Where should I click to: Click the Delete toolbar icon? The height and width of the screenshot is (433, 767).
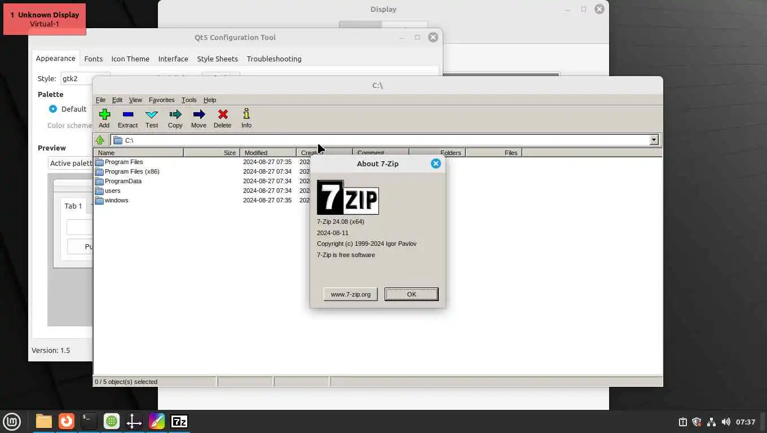click(x=223, y=114)
